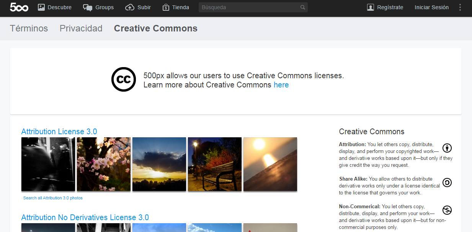This screenshot has height=232, width=472.
Task: Open the Groups page
Action: click(98, 7)
